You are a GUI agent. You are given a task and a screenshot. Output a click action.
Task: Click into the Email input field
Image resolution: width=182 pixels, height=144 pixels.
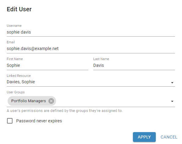pos(91,49)
